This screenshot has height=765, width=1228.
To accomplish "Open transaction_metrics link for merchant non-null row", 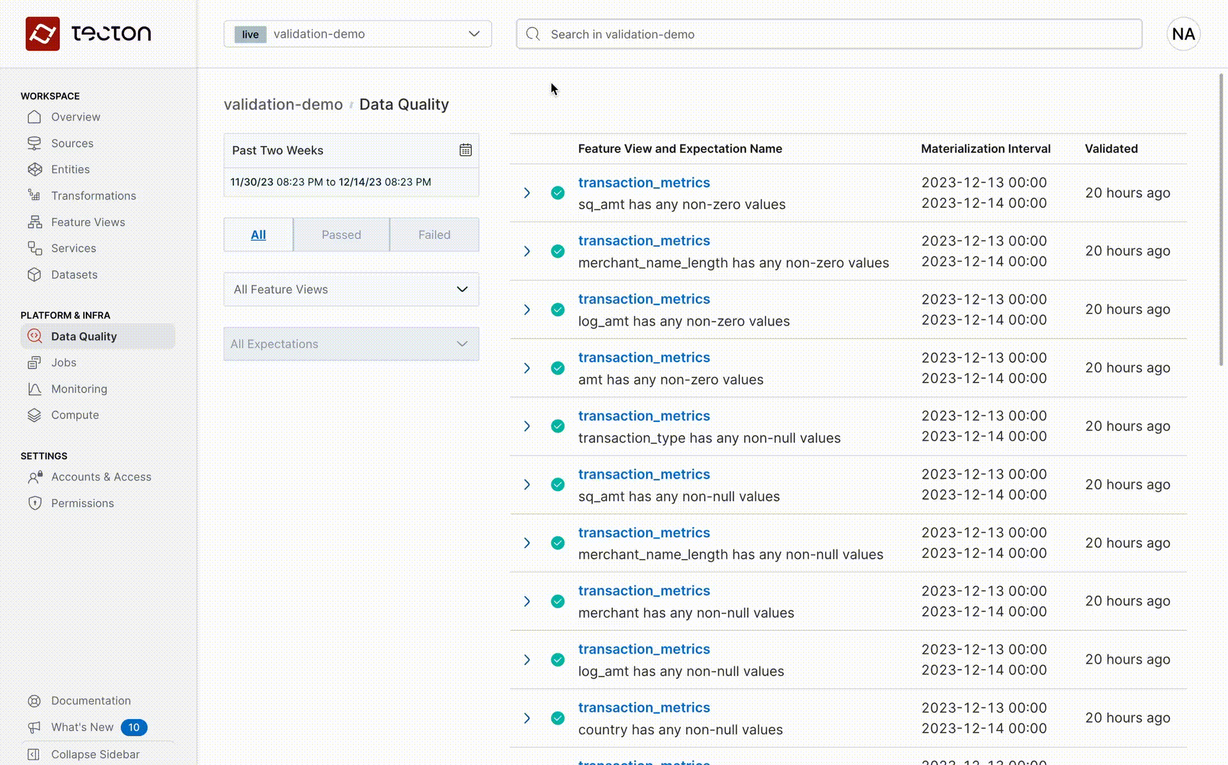I will point(644,591).
